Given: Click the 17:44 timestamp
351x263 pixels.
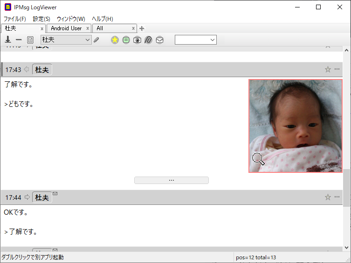Looking at the screenshot, I should [x=13, y=197].
